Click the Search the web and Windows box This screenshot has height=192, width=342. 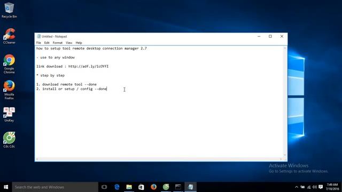55,187
